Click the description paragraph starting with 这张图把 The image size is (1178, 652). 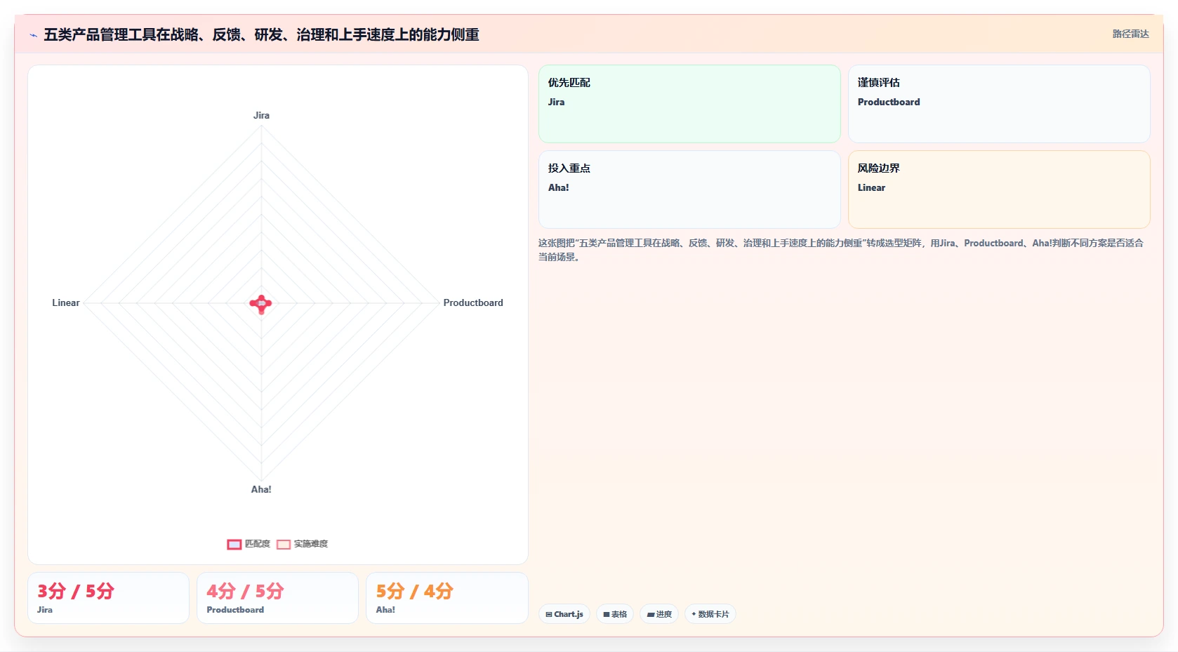(x=841, y=250)
